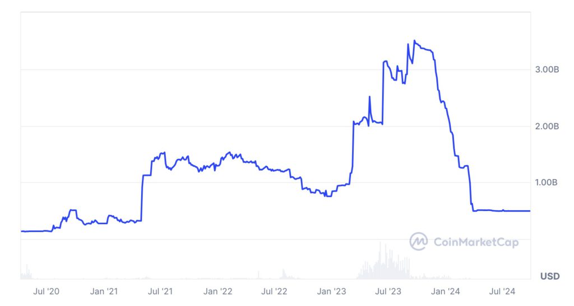Click the 1.00B y-axis label
This screenshot has height=306, width=574.
click(547, 183)
